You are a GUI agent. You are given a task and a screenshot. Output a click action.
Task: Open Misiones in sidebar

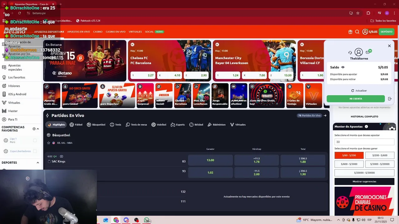point(14,86)
